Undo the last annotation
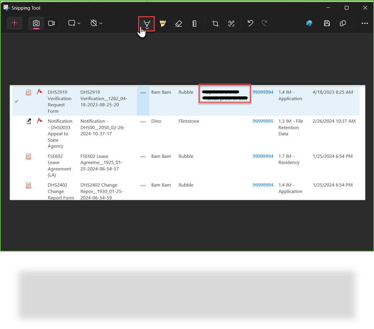Screen dimensions: 374x329 click(250, 23)
